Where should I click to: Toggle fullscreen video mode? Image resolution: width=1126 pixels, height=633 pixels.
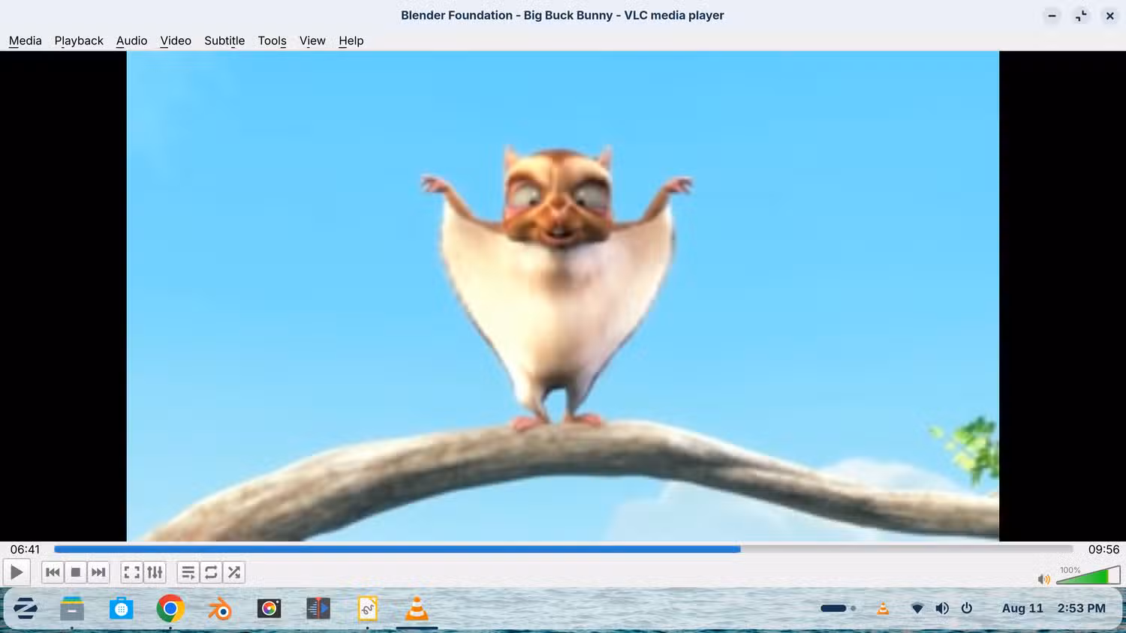(131, 573)
